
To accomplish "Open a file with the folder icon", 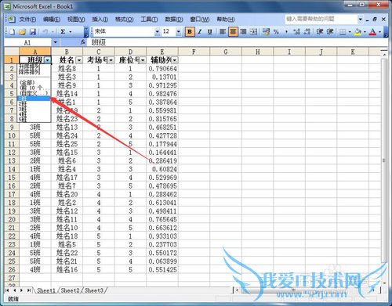I will [23, 32].
